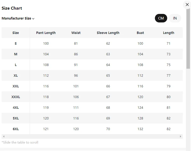Click the Manufacturer Size chevron arrow

tap(33, 19)
